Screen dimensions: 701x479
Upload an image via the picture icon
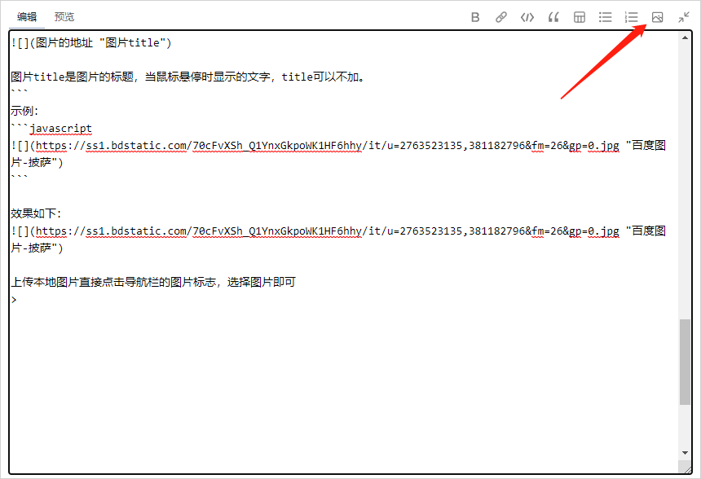(x=657, y=17)
